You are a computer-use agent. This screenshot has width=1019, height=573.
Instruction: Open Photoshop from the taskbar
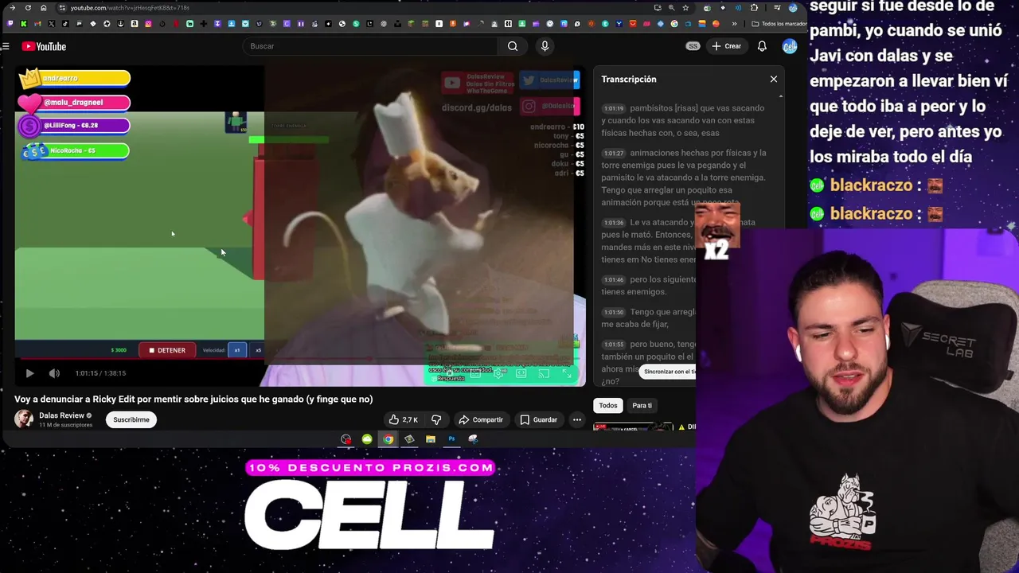coord(451,439)
